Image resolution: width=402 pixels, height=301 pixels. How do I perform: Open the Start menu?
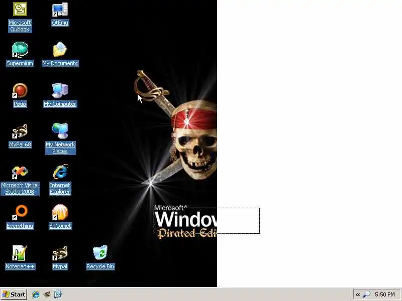[14, 294]
